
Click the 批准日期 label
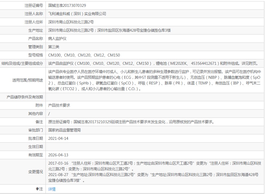(36, 138)
